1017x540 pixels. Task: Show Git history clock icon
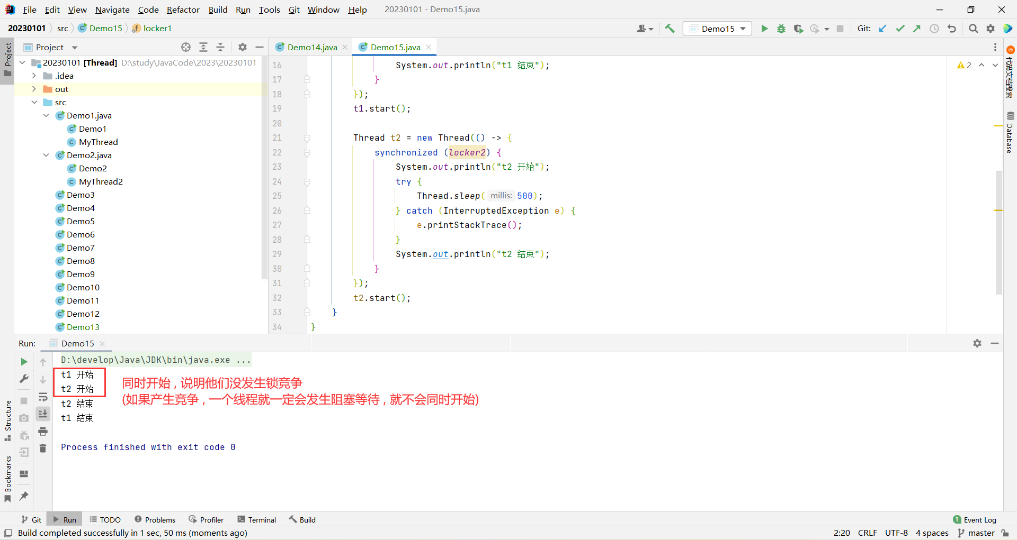click(x=934, y=29)
